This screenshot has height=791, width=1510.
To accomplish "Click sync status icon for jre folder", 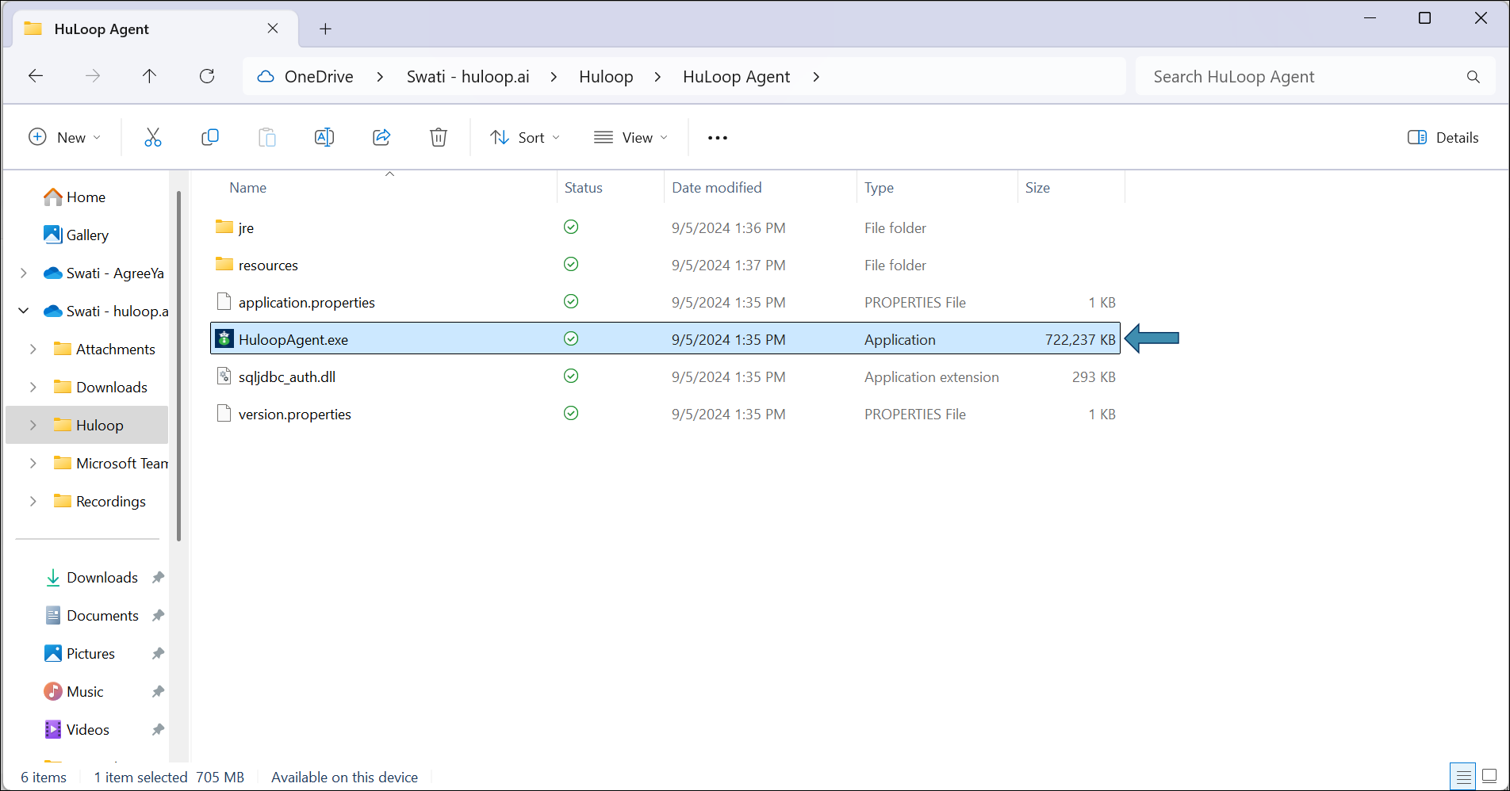I will click(x=571, y=227).
